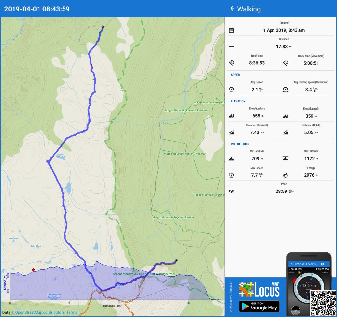This screenshot has width=337, height=317.
Task: Click the QR code image
Action: [323, 303]
